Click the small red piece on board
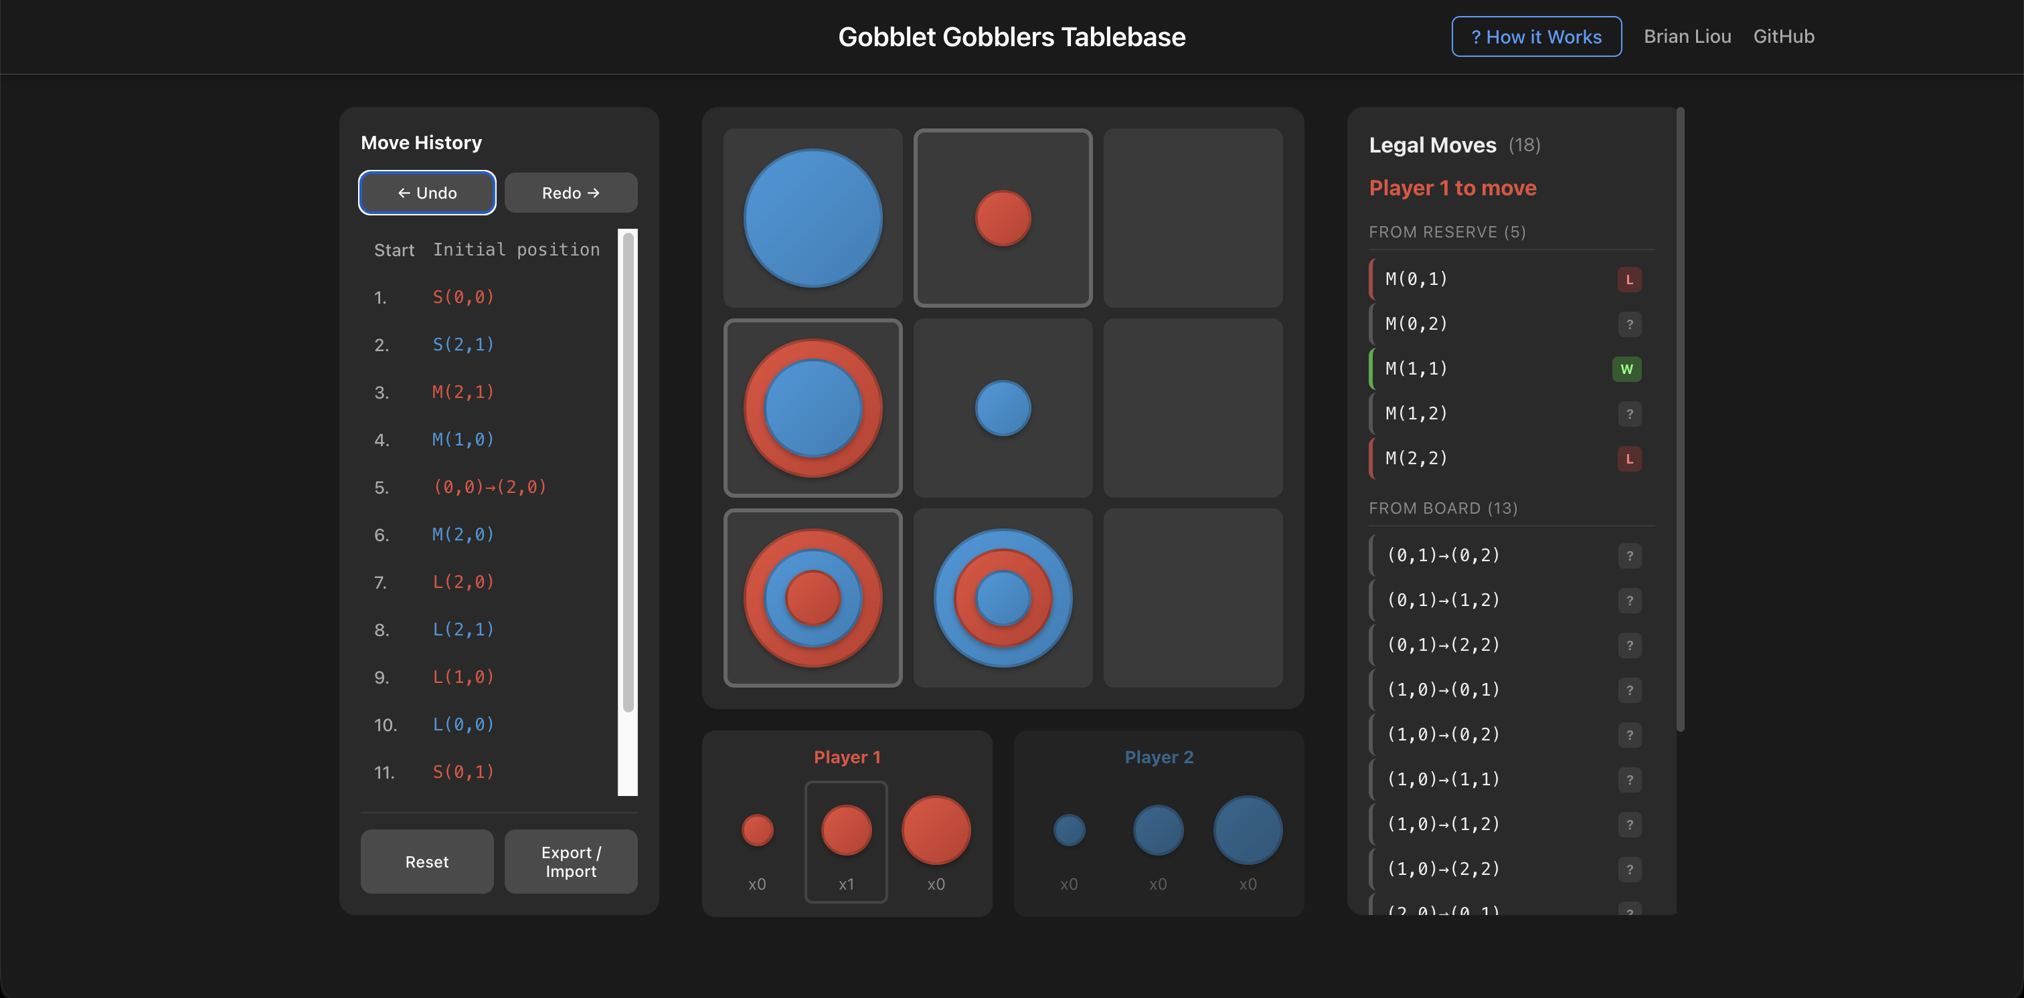The height and width of the screenshot is (998, 2024). point(1003,218)
